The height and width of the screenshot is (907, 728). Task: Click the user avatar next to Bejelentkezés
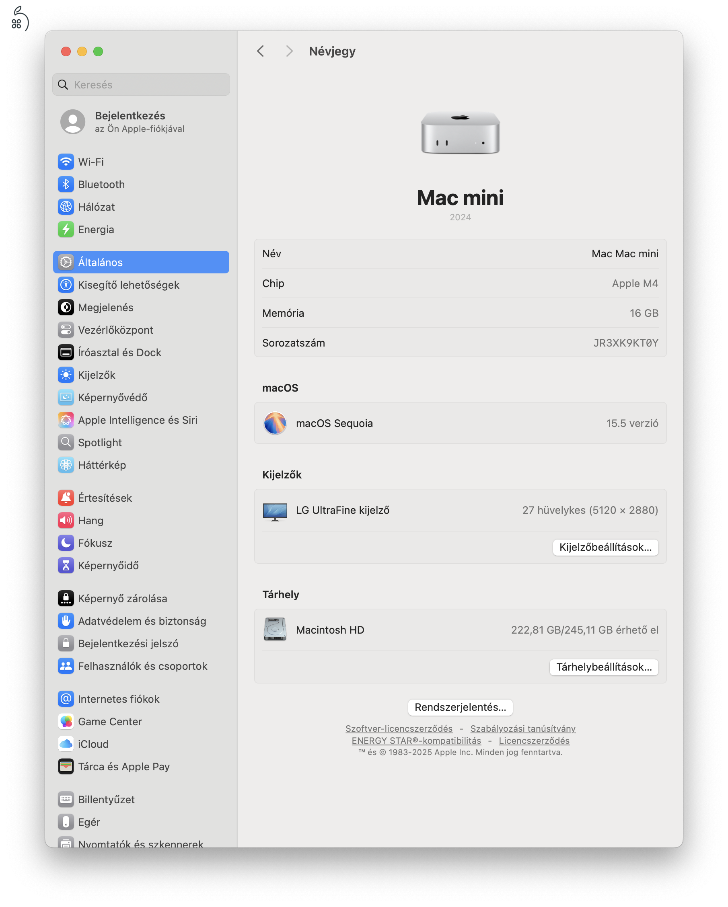(x=73, y=122)
